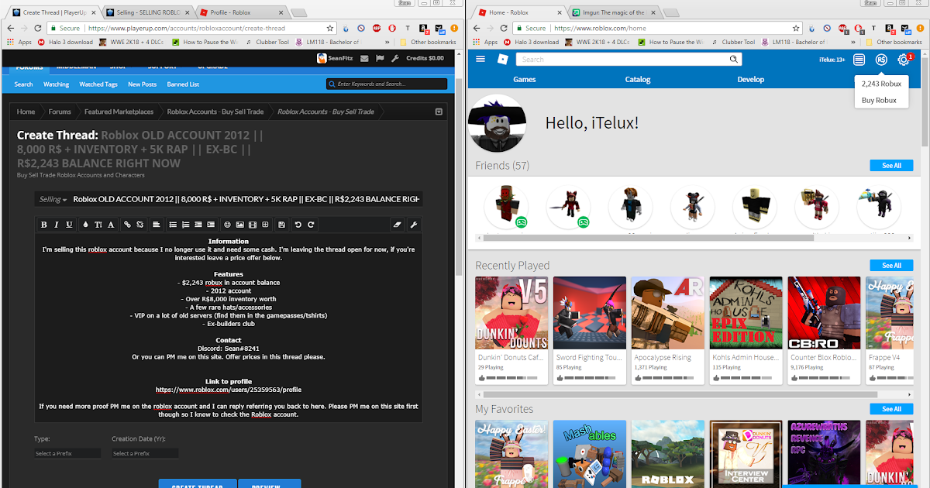This screenshot has height=488, width=930.
Task: Click 2,243 Robux balance entry
Action: 881,84
